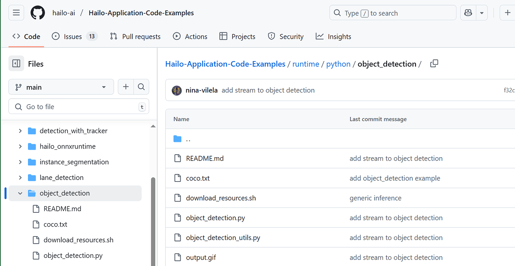
Task: Open the Insights tab
Action: 333,37
